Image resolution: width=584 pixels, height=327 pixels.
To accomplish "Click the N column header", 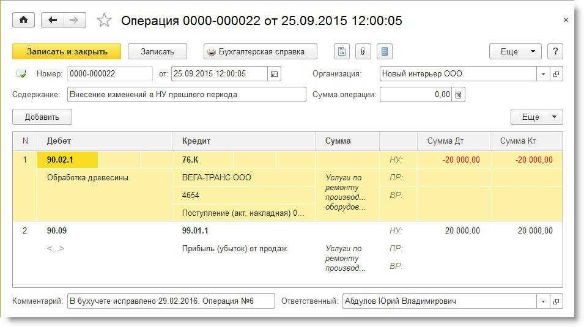I will [25, 141].
